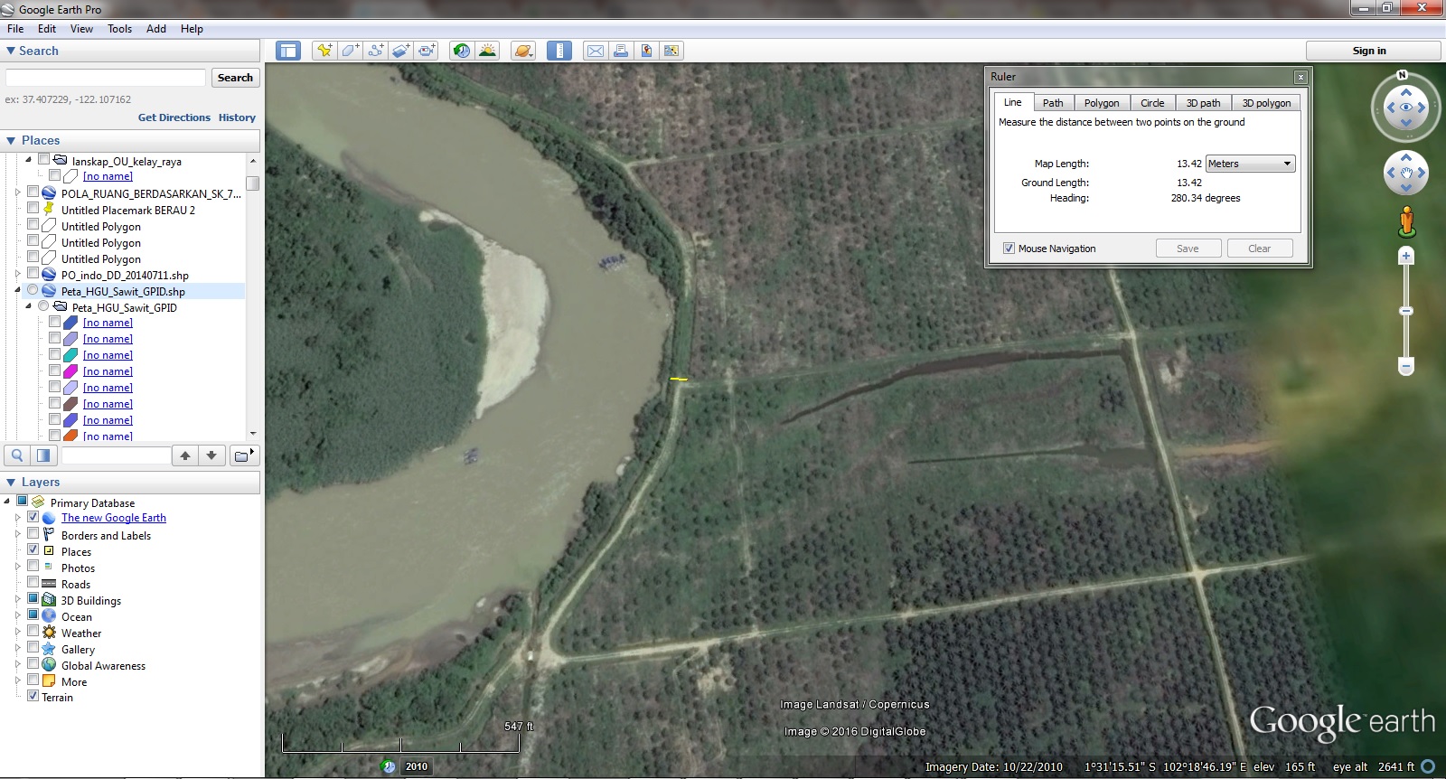The width and height of the screenshot is (1446, 779).
Task: Expand the 3D Buildings layer node
Action: point(18,599)
